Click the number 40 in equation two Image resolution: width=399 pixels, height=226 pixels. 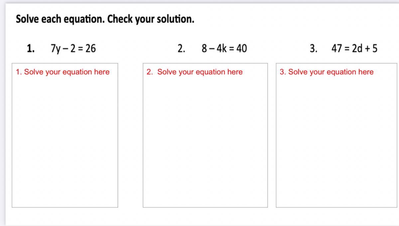[x=241, y=49]
